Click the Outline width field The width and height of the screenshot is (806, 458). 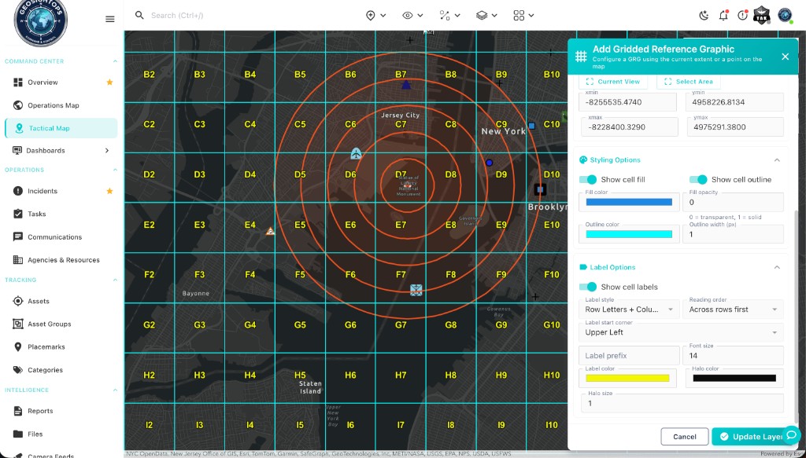733,234
